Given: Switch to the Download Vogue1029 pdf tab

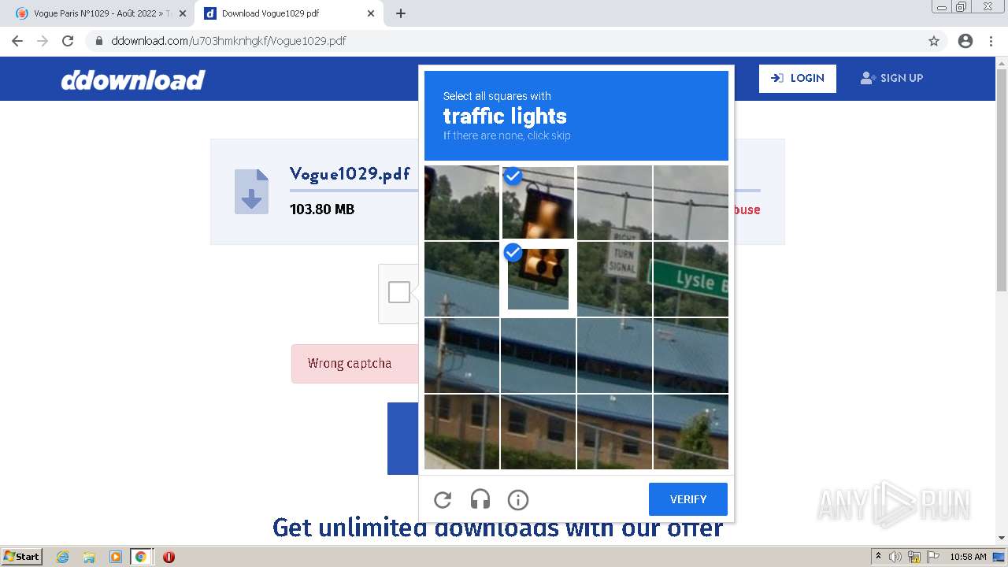Looking at the screenshot, I should (287, 13).
